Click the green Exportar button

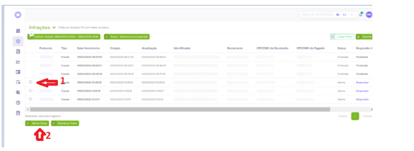pos(364,37)
